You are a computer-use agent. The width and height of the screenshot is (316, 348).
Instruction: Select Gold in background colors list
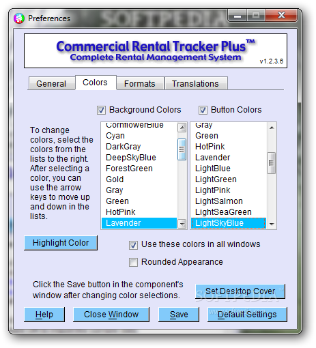139,179
